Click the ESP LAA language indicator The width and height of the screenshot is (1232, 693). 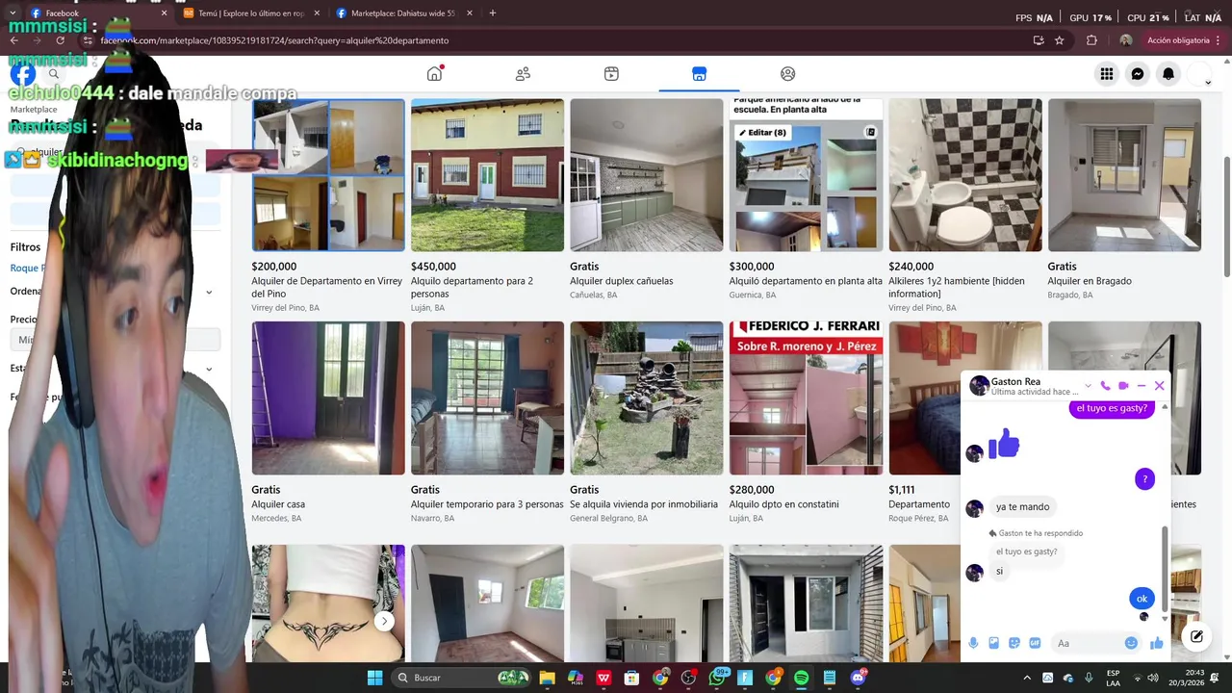click(1113, 678)
